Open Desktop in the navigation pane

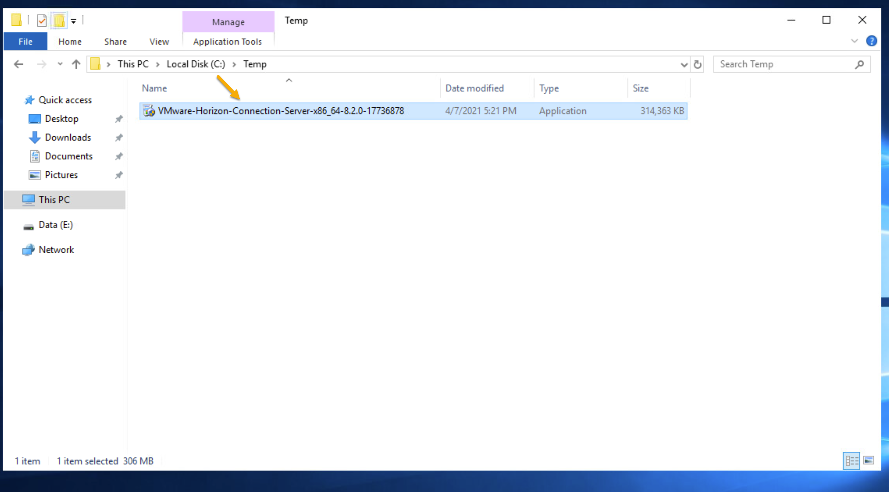[x=61, y=119]
